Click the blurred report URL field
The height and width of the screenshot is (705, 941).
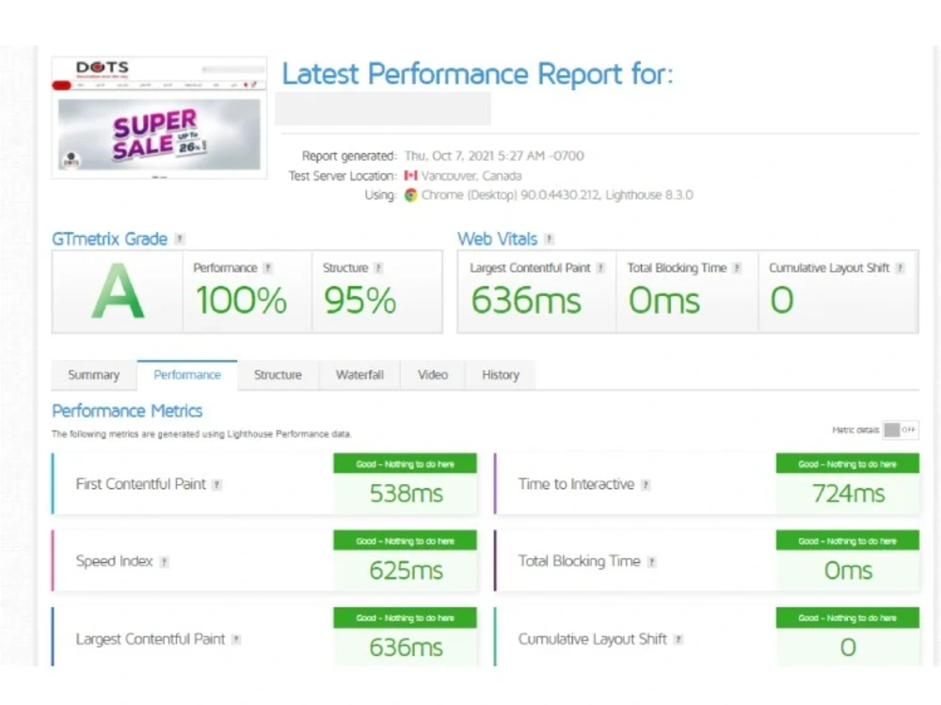(x=383, y=108)
